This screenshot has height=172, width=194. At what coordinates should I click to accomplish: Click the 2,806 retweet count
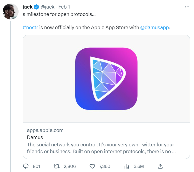[x=69, y=166]
